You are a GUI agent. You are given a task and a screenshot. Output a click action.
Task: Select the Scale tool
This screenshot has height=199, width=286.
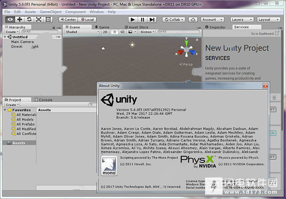[38, 19]
